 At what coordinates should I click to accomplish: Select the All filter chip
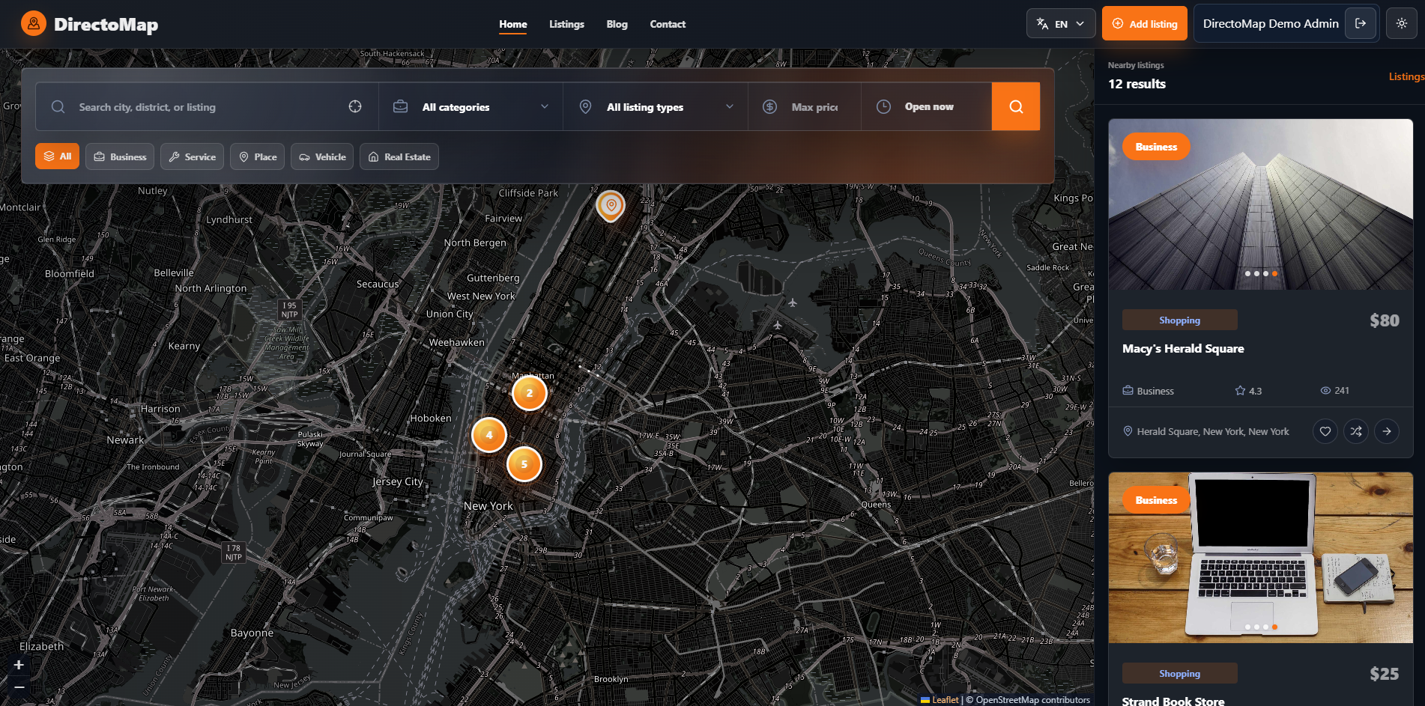(x=57, y=156)
